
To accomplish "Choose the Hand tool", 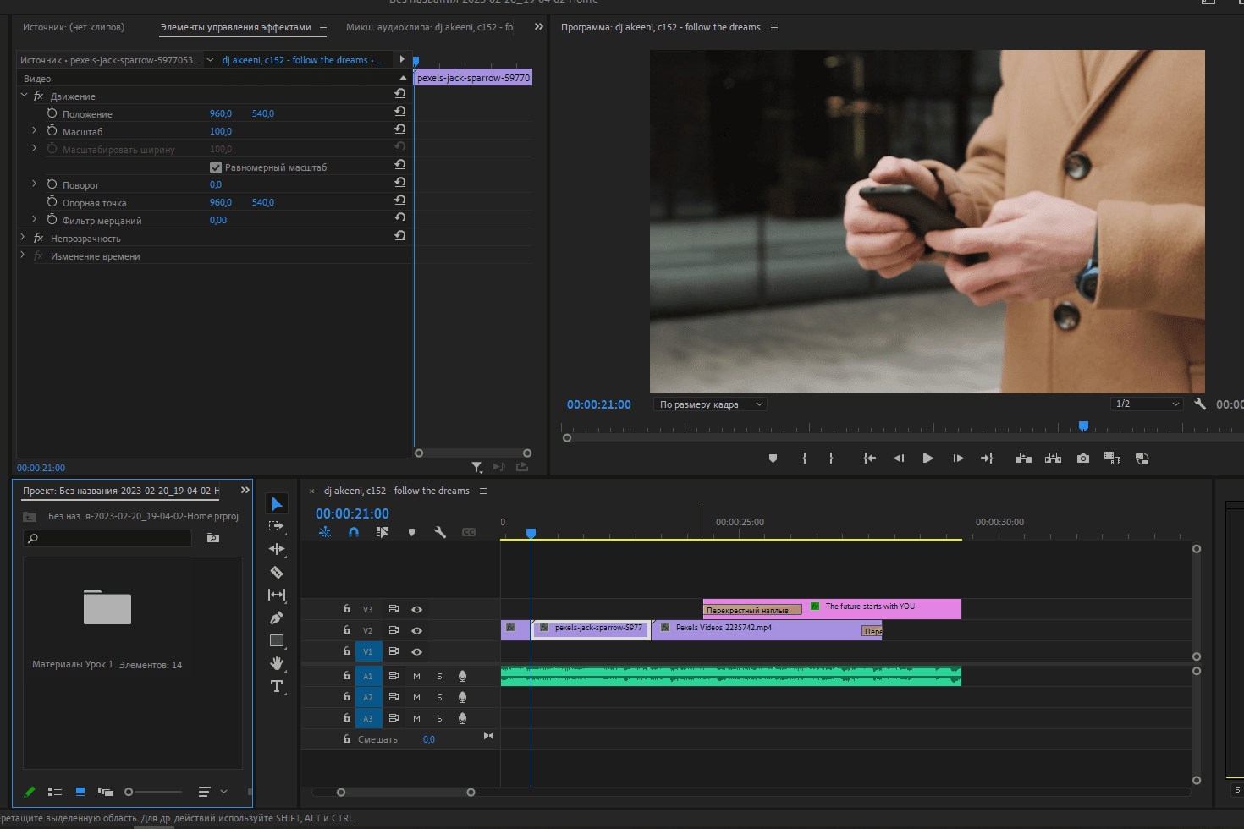I will 277,663.
